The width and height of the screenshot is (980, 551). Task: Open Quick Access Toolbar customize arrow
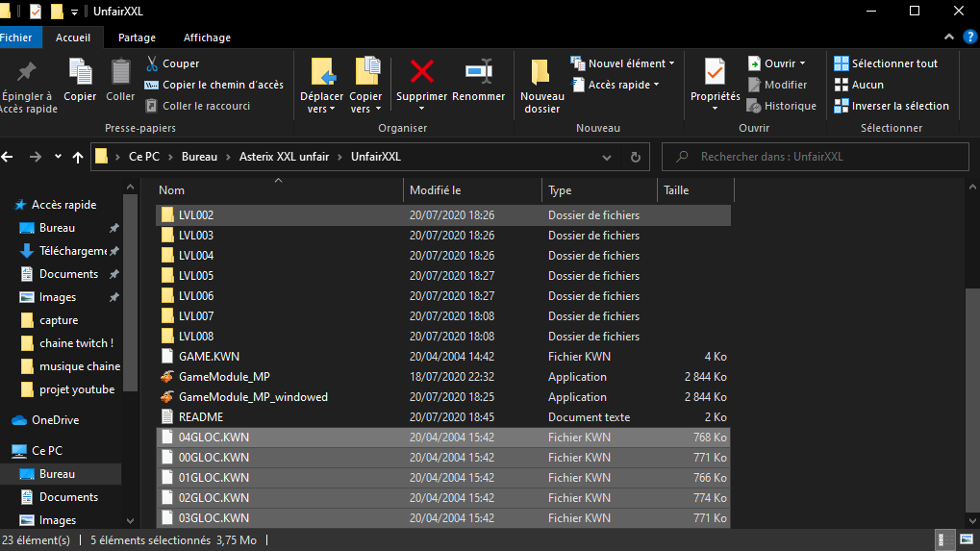[x=74, y=12]
